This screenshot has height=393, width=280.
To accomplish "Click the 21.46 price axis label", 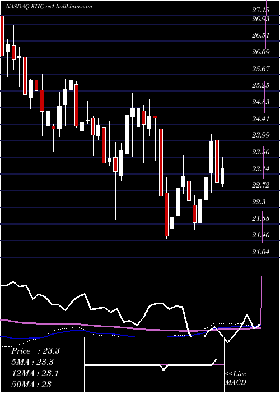I will click(x=261, y=235).
